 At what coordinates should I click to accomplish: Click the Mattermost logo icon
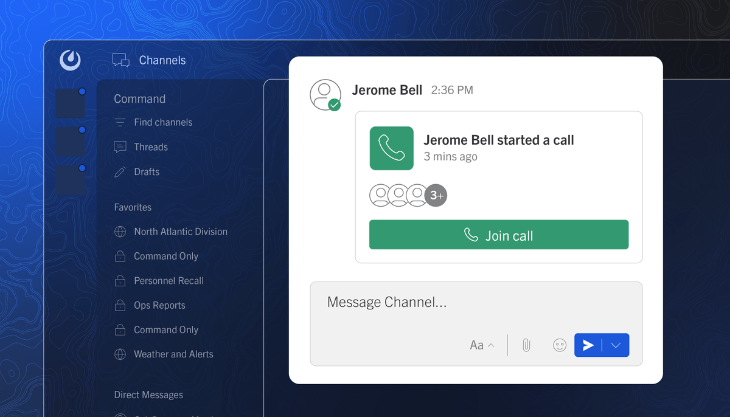71,60
